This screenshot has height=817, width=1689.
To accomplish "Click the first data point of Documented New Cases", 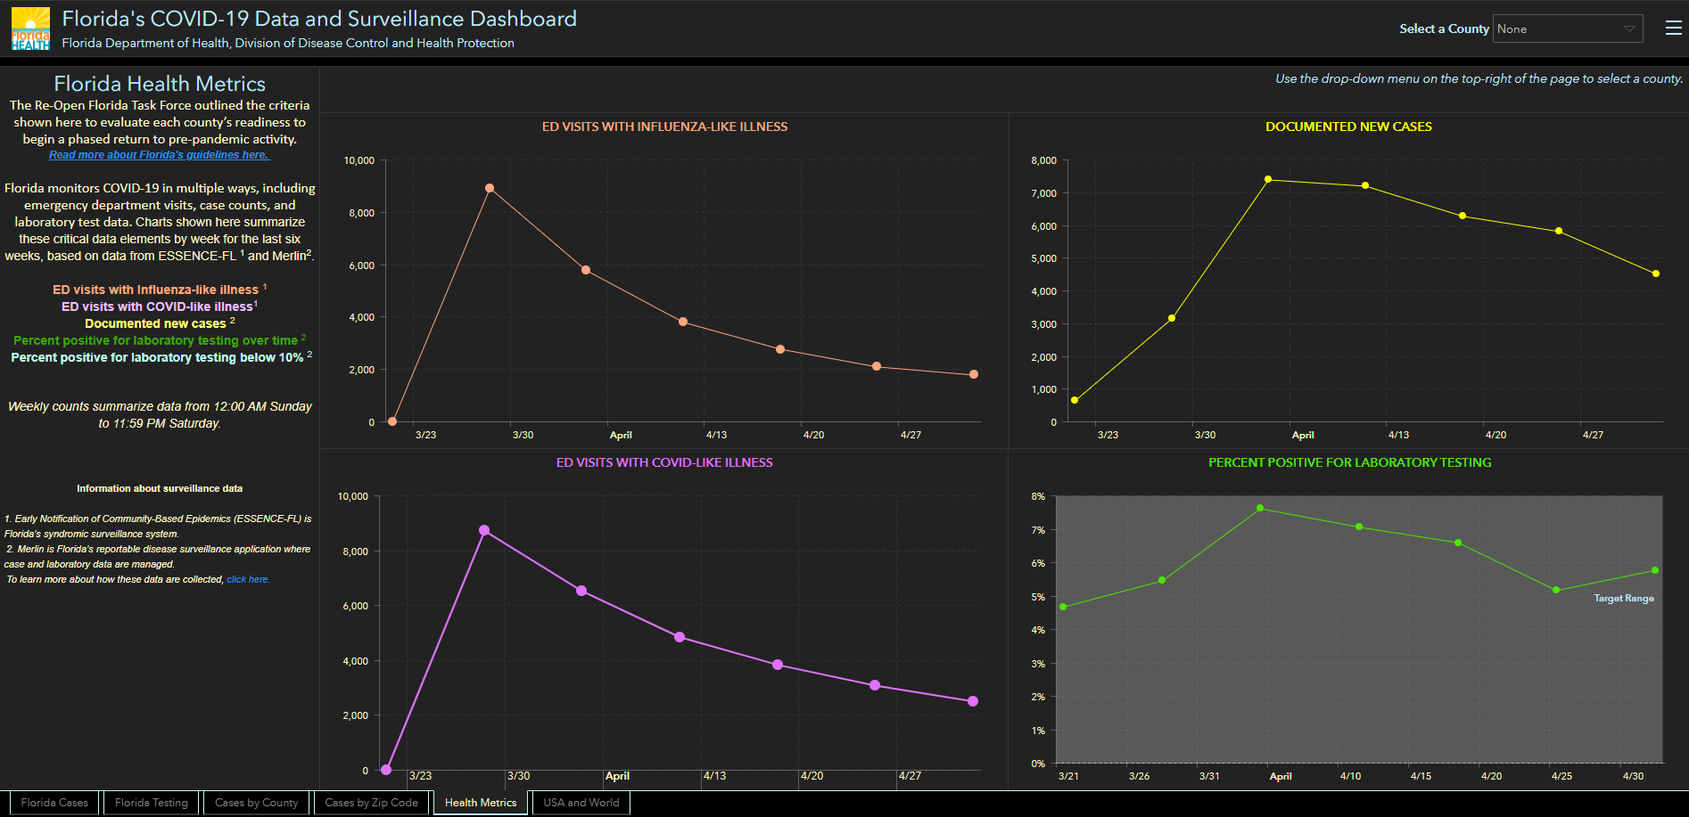I will pos(1075,400).
